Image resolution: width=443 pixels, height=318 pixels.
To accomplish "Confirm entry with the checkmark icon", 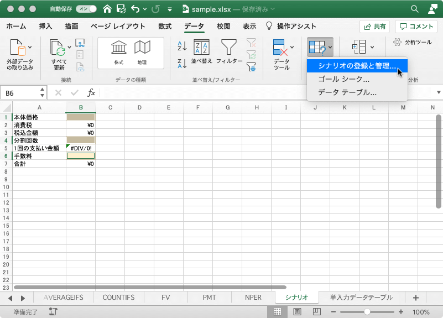I will pos(74,92).
